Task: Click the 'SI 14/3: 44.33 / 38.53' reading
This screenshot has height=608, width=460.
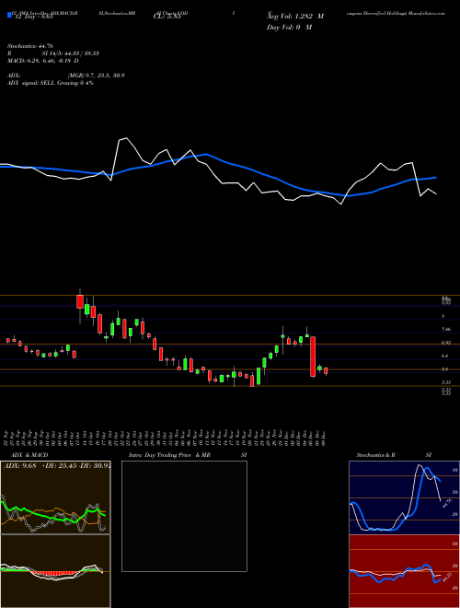Action: point(71,53)
